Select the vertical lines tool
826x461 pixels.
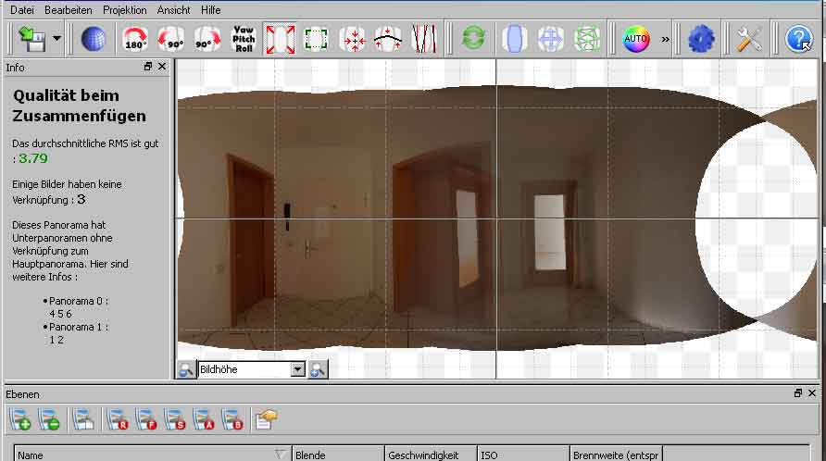click(x=423, y=39)
